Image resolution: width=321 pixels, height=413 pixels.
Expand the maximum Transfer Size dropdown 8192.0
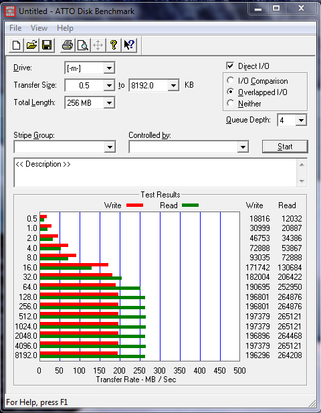pyautogui.click(x=173, y=85)
